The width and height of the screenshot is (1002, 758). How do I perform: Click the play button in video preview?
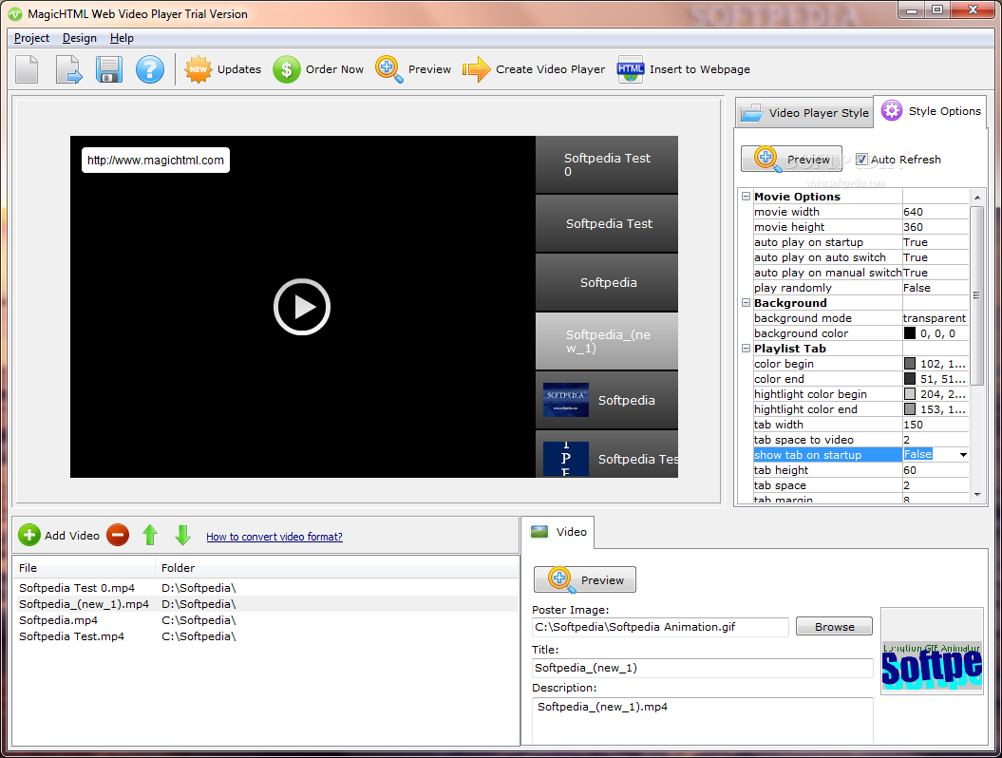302,307
